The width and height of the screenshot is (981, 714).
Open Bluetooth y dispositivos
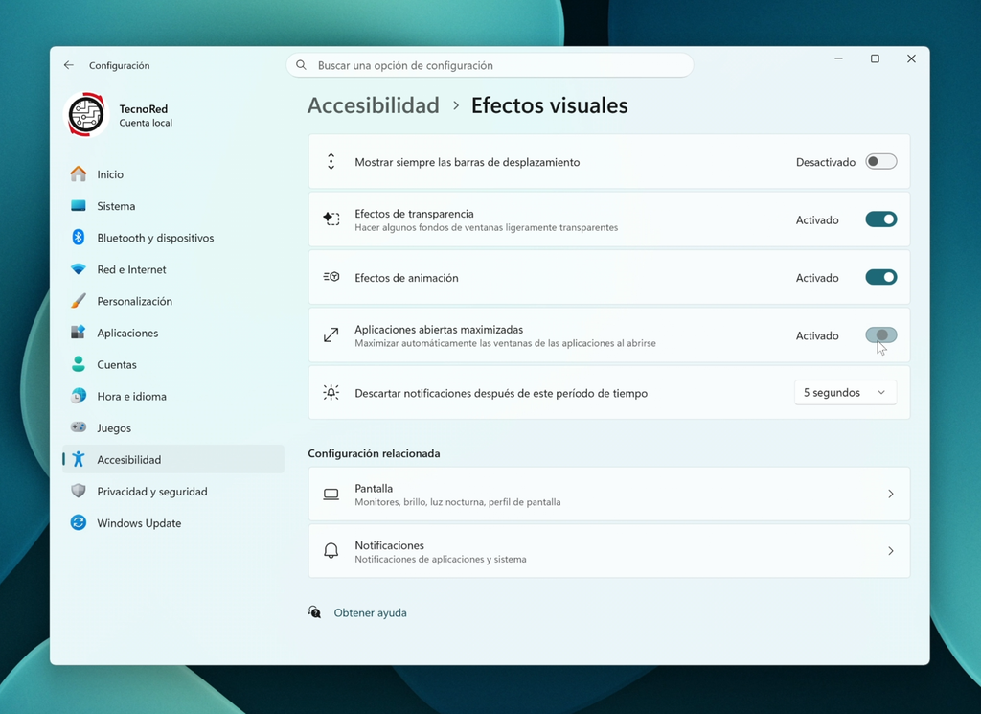[173, 238]
